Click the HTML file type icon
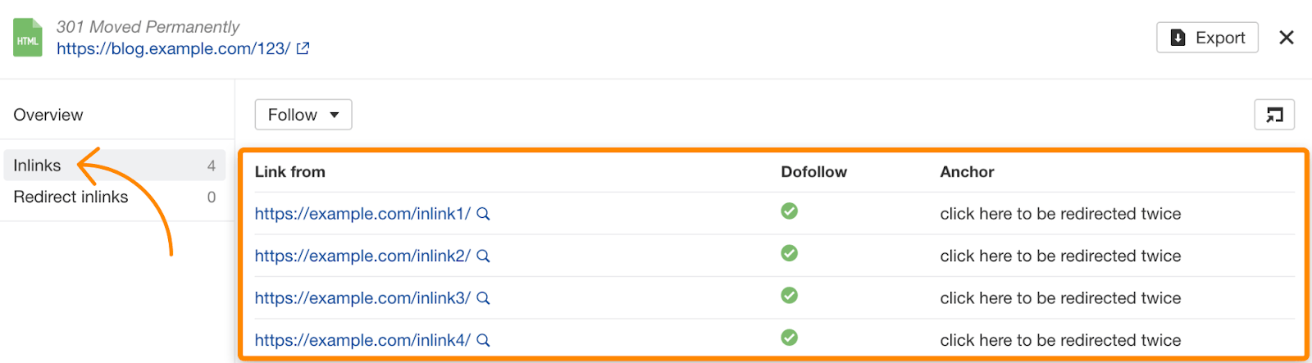 (27, 38)
